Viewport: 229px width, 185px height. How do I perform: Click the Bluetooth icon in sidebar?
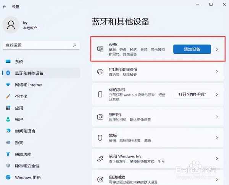[x=8, y=73]
